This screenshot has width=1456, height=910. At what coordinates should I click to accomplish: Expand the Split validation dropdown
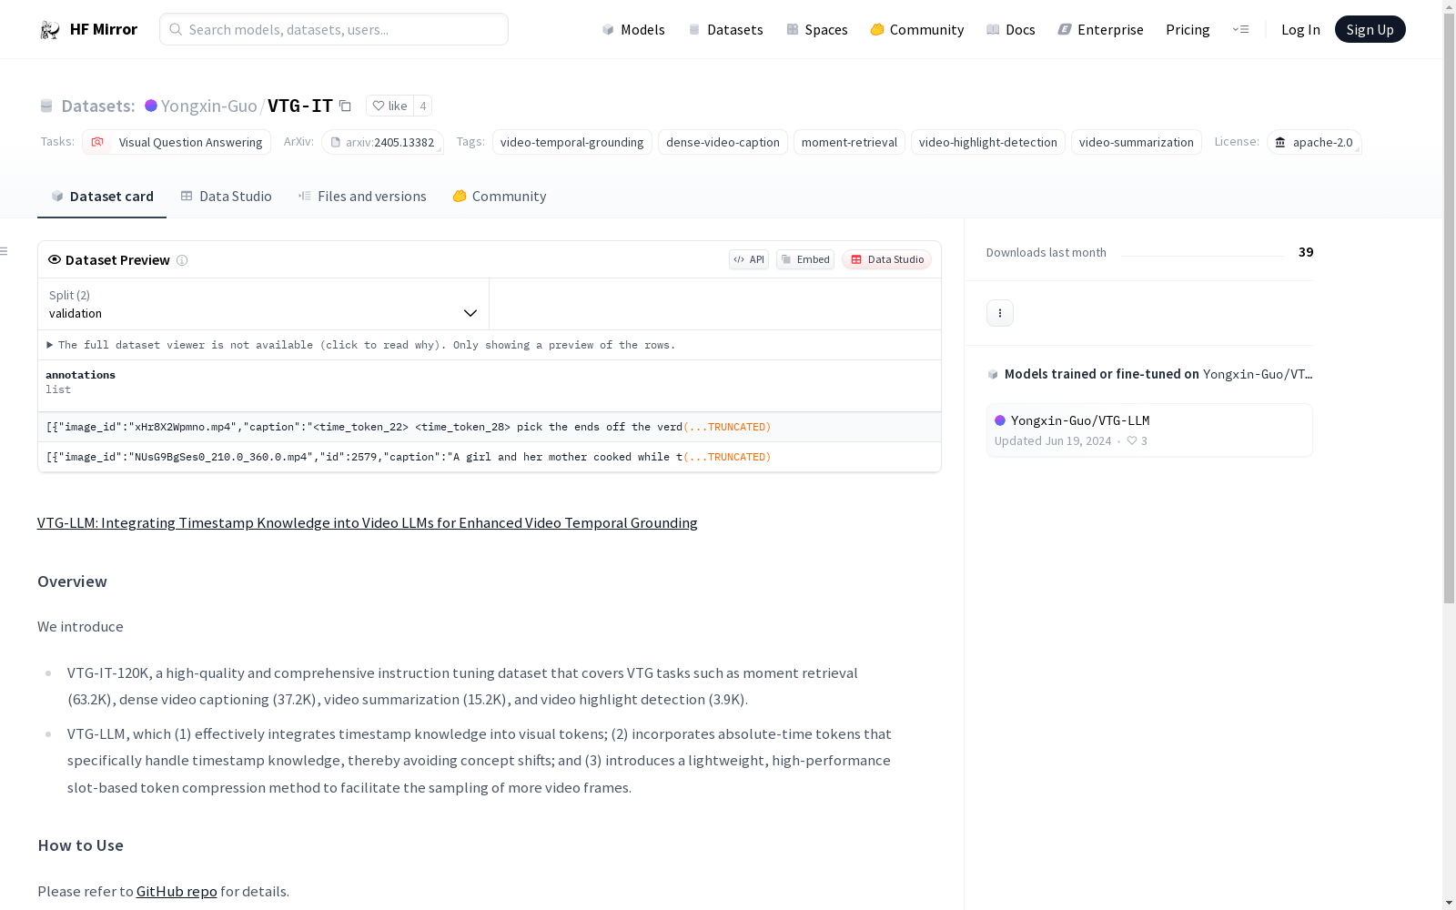point(264,304)
